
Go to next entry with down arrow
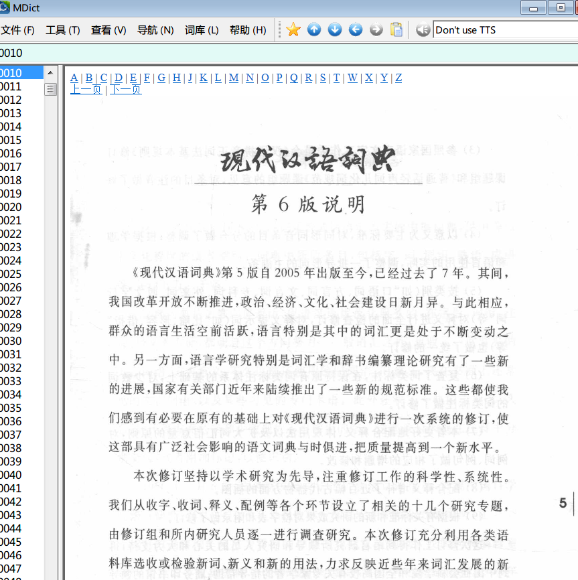pyautogui.click(x=335, y=29)
